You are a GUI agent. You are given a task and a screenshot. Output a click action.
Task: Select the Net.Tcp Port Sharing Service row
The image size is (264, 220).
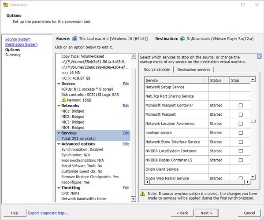tap(197, 96)
